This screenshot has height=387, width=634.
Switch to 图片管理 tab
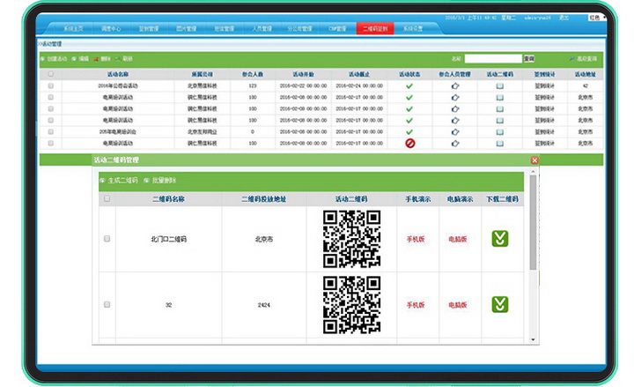pos(187,29)
